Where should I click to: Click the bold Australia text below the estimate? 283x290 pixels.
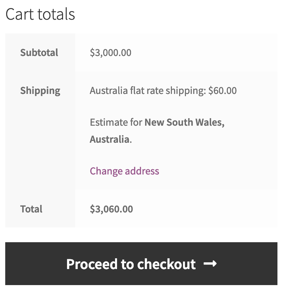(109, 139)
